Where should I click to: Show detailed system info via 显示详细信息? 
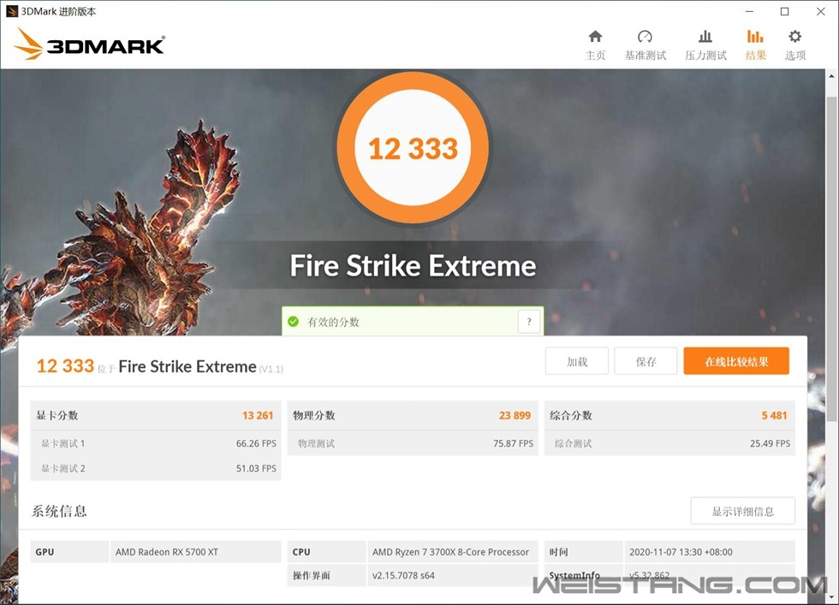(x=742, y=511)
